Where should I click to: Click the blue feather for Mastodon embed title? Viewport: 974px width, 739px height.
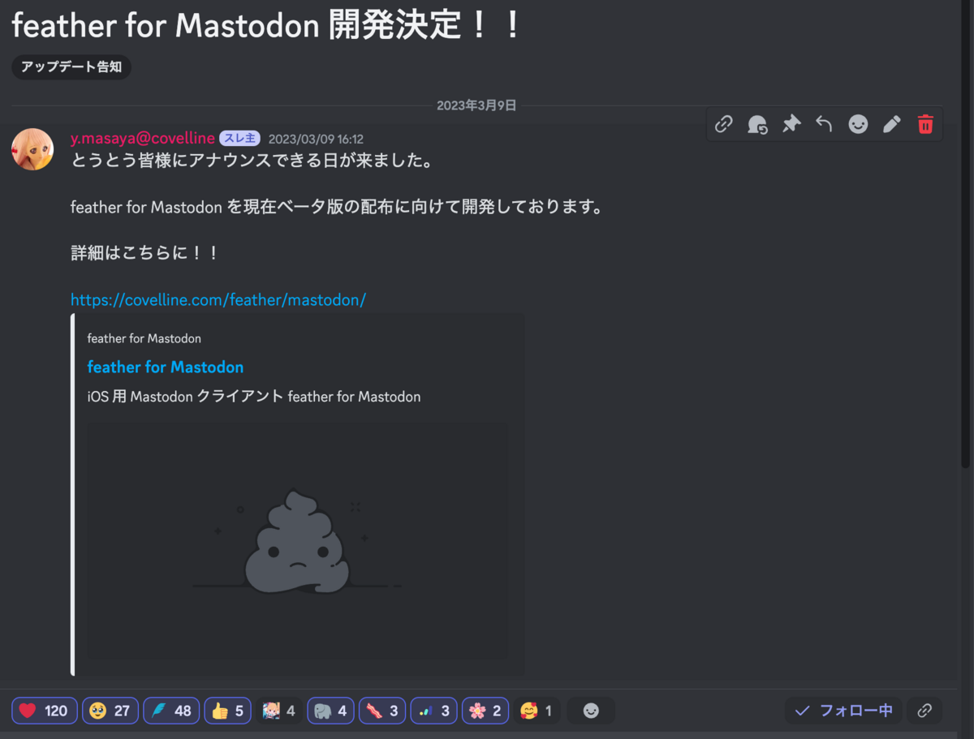point(166,367)
